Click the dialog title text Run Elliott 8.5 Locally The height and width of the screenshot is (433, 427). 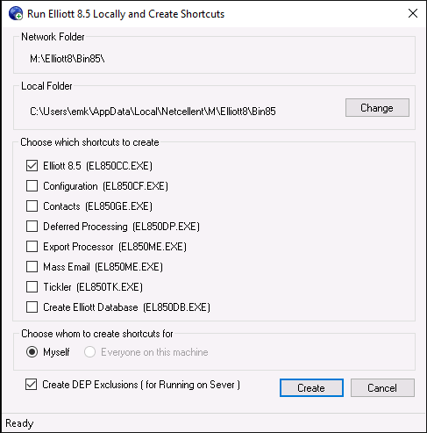coord(76,14)
